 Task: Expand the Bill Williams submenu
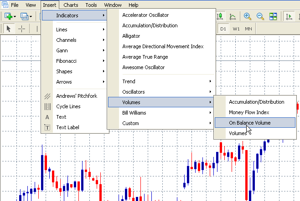click(x=161, y=113)
